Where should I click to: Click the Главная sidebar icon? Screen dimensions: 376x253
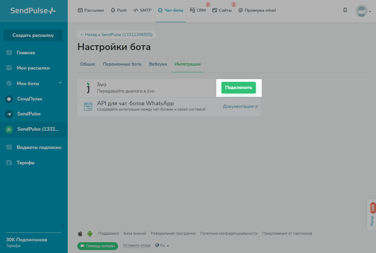[x=9, y=53]
